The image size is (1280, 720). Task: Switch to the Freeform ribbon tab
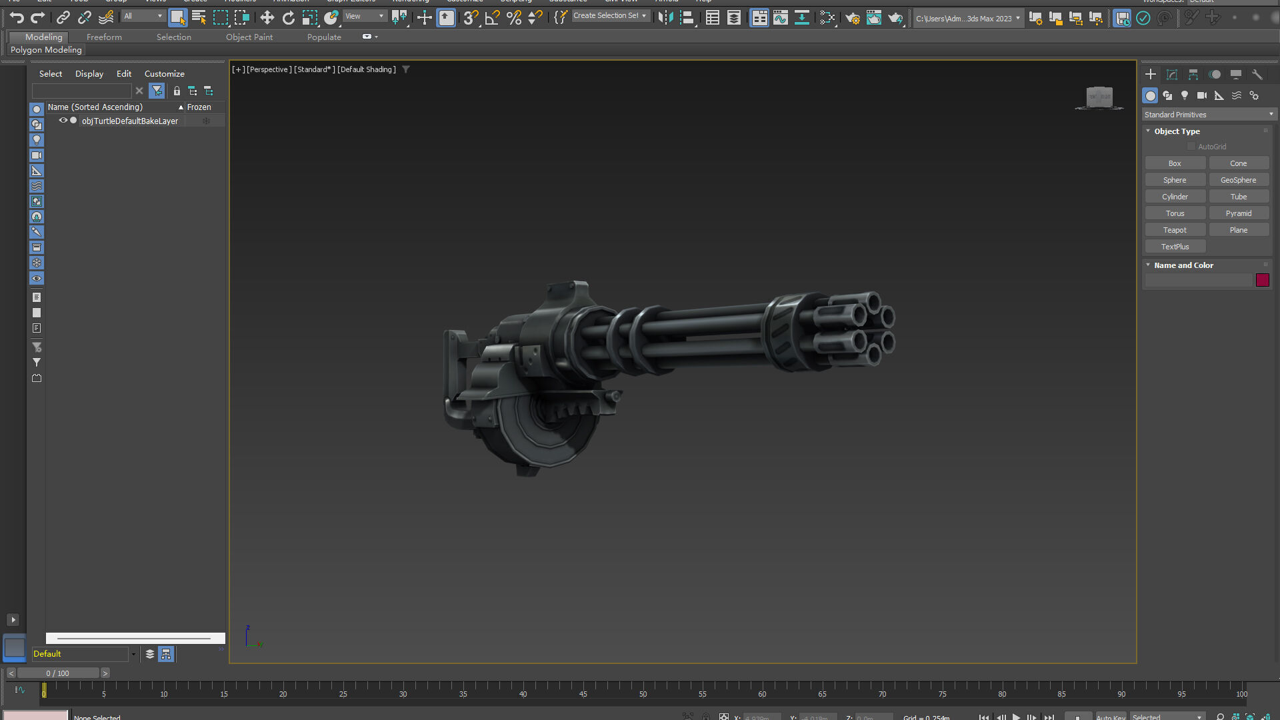[x=104, y=37]
